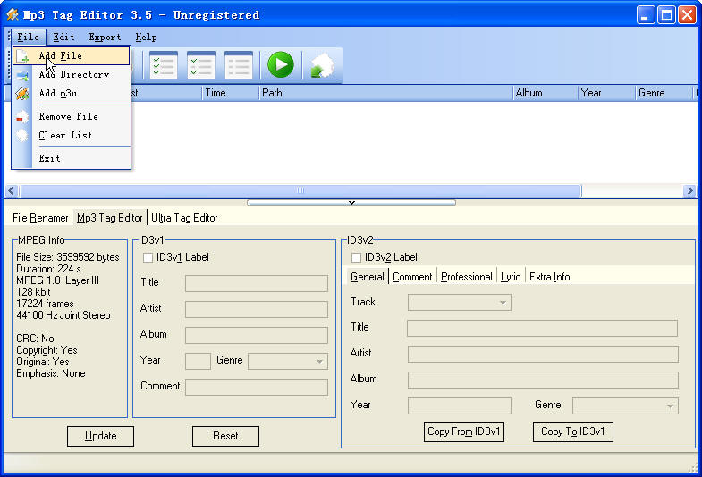Sort the list by Genre column header
702x477 pixels.
click(x=664, y=93)
